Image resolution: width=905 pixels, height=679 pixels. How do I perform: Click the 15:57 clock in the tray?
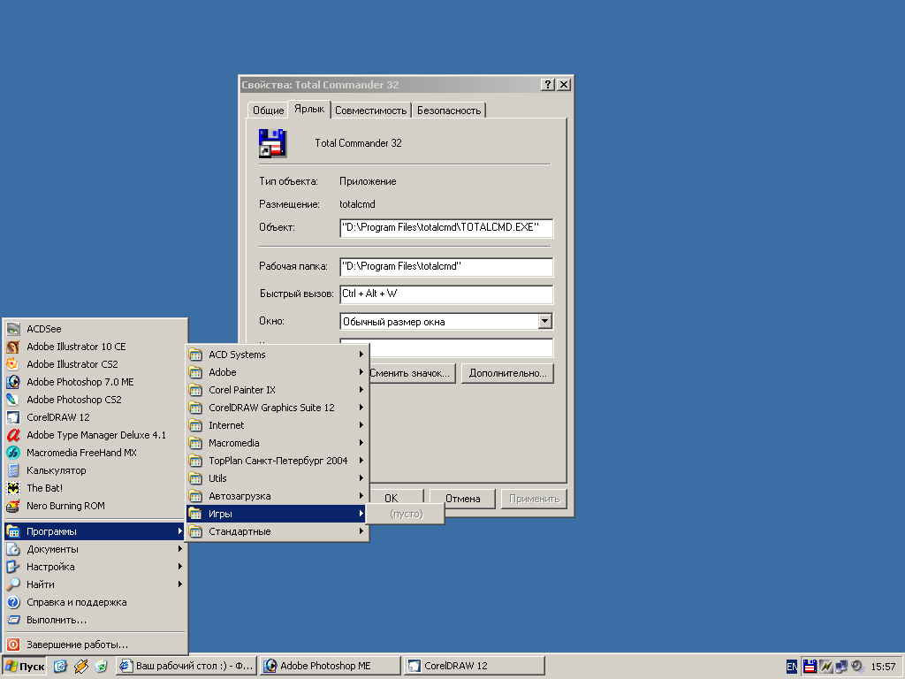883,667
